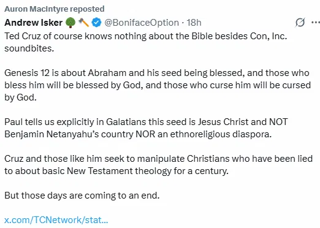Click the phrase ethnoreligious diaspora
The image size is (320, 228).
[x=221, y=134]
